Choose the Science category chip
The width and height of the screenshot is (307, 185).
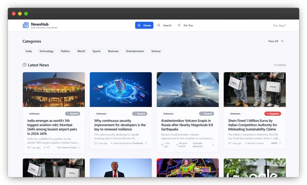156,51
